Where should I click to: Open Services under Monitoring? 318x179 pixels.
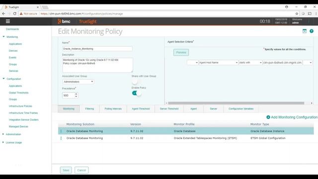pos(13,71)
